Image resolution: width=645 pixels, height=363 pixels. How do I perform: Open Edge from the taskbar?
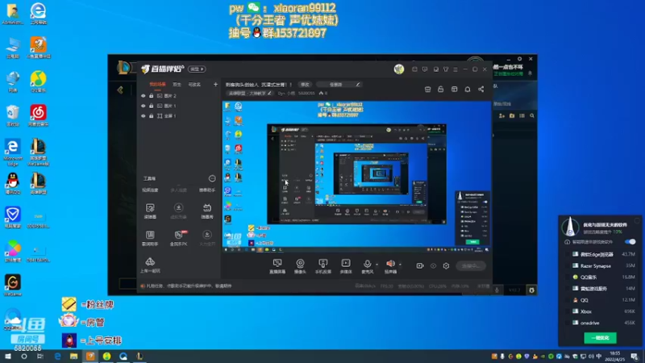tap(57, 357)
